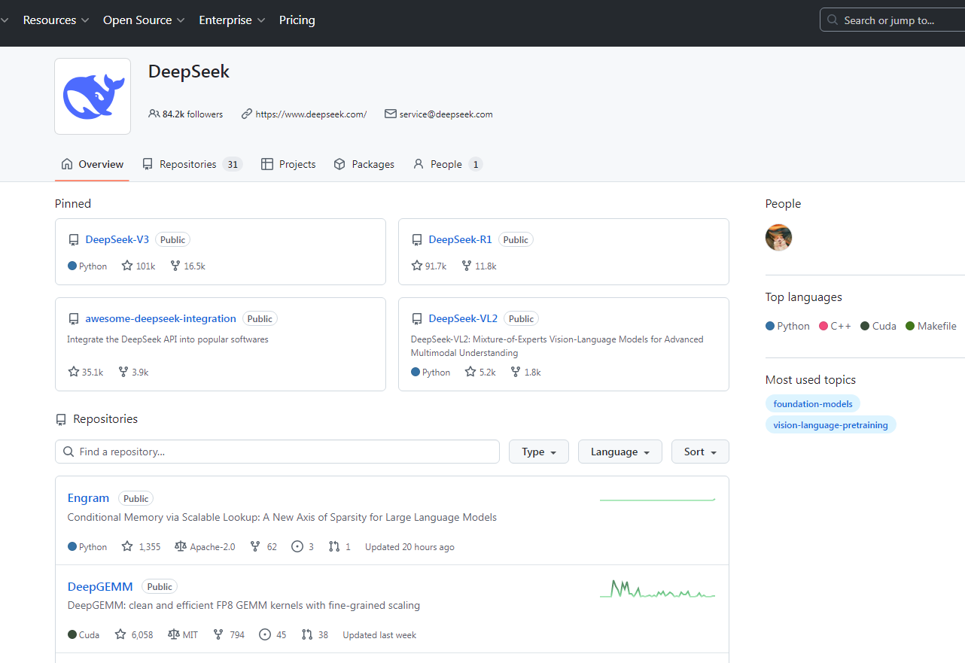
Task: Open the DeepSeek-VL2 repository link
Action: (x=463, y=318)
